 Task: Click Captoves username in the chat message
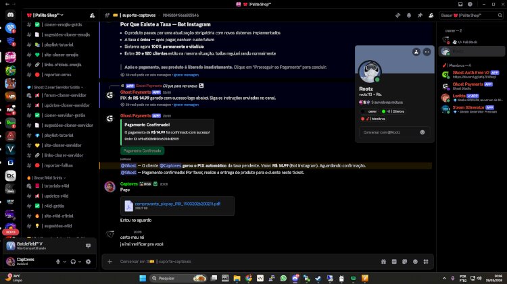[129, 183]
